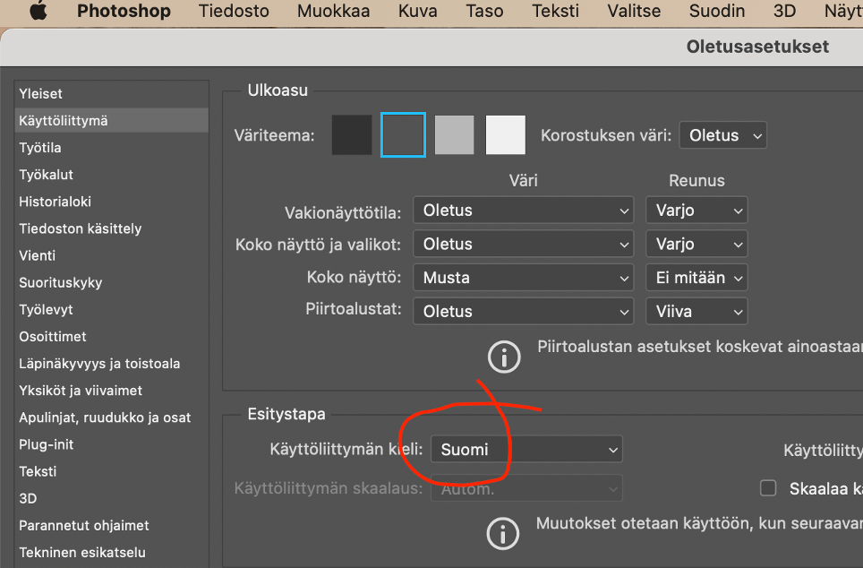863x568 pixels.
Task: Select Tekninen esikatselu in sidebar
Action: pyautogui.click(x=82, y=553)
